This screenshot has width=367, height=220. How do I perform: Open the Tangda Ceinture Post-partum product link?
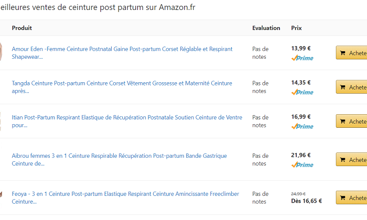[122, 87]
